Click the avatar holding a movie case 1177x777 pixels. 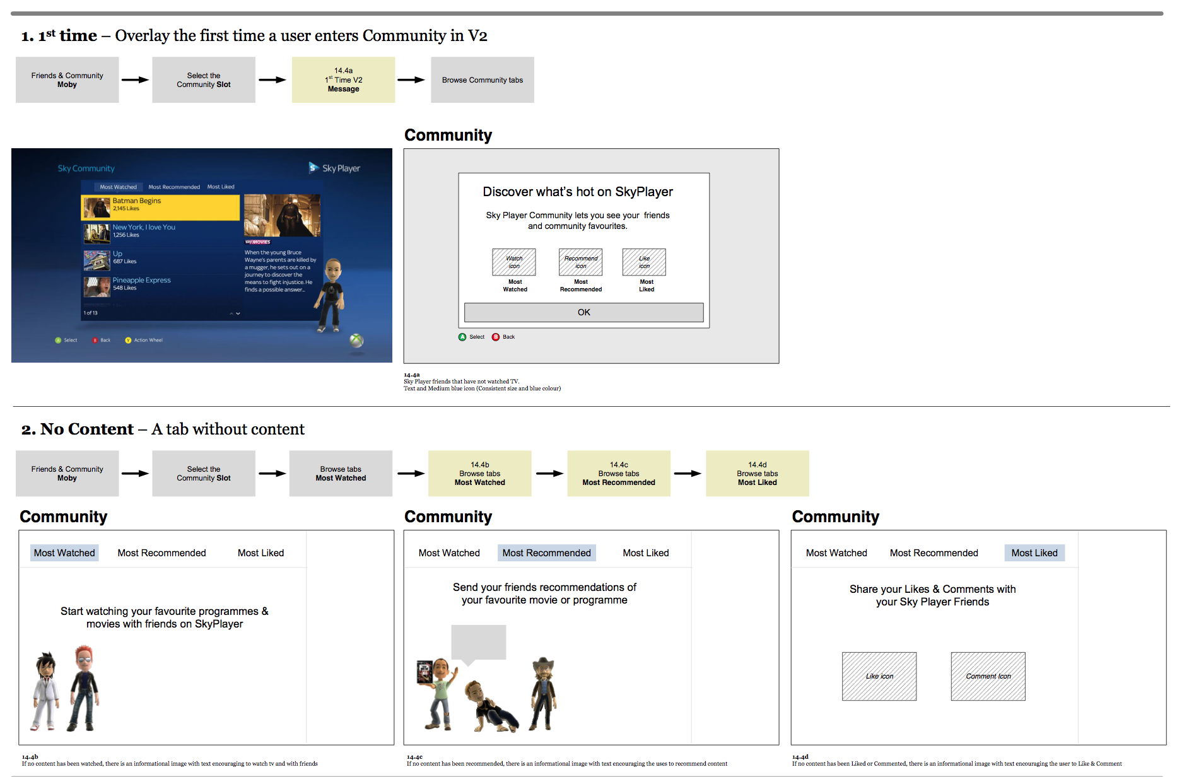[436, 694]
